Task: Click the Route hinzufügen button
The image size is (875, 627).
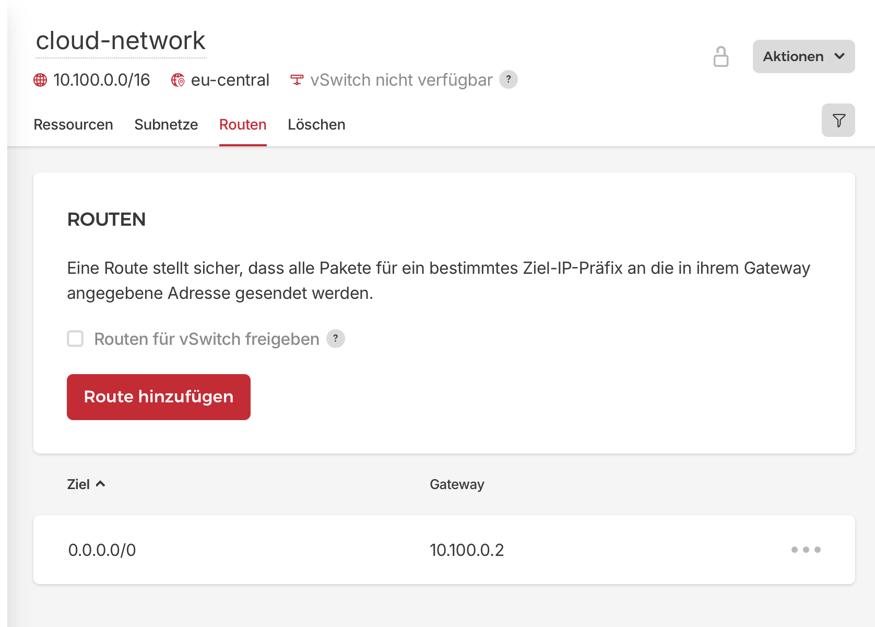Action: 159,397
